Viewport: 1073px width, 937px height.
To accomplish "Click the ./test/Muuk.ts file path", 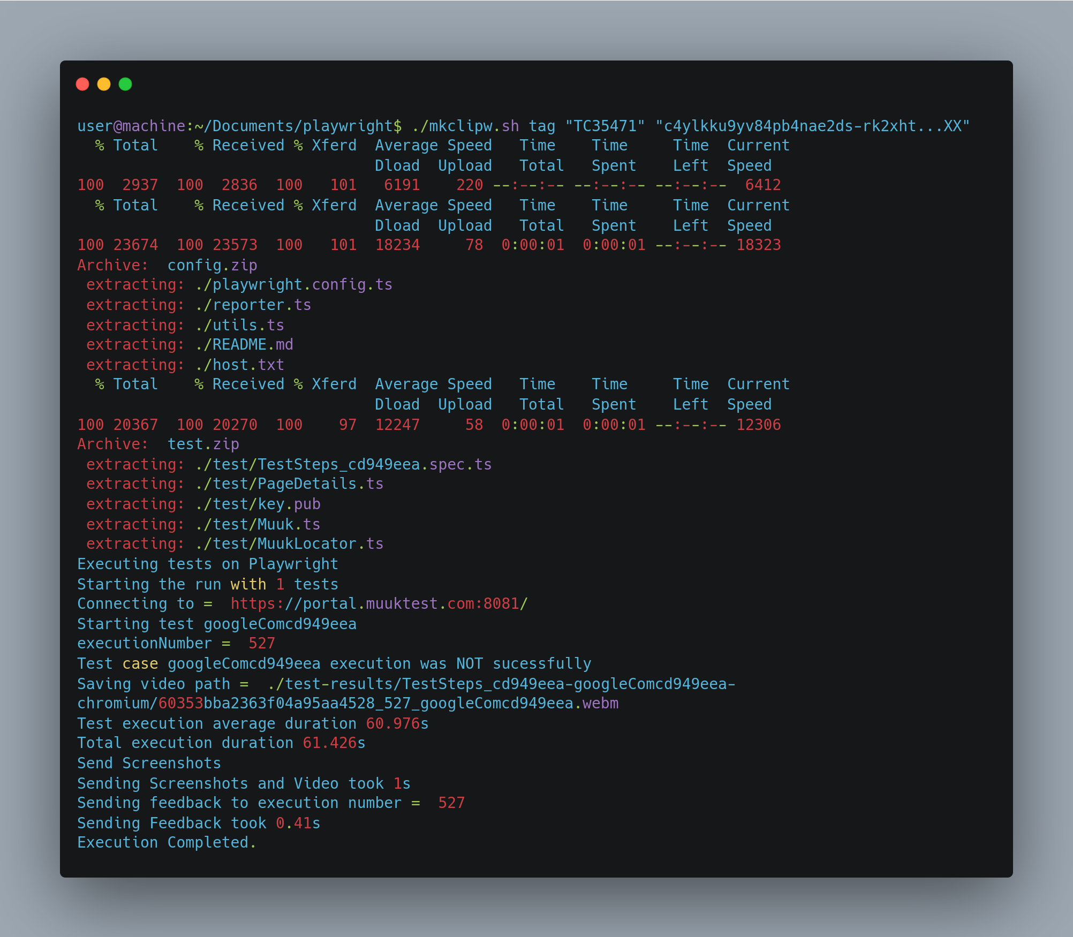I will pos(258,524).
